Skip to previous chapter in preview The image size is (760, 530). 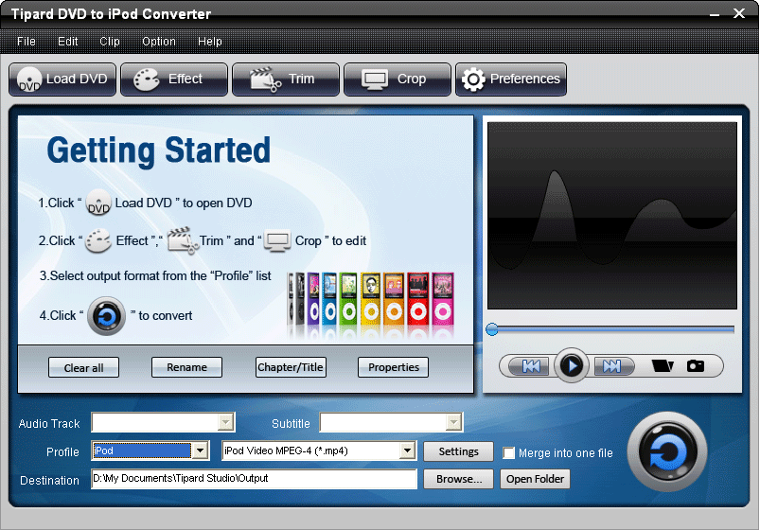tap(531, 366)
